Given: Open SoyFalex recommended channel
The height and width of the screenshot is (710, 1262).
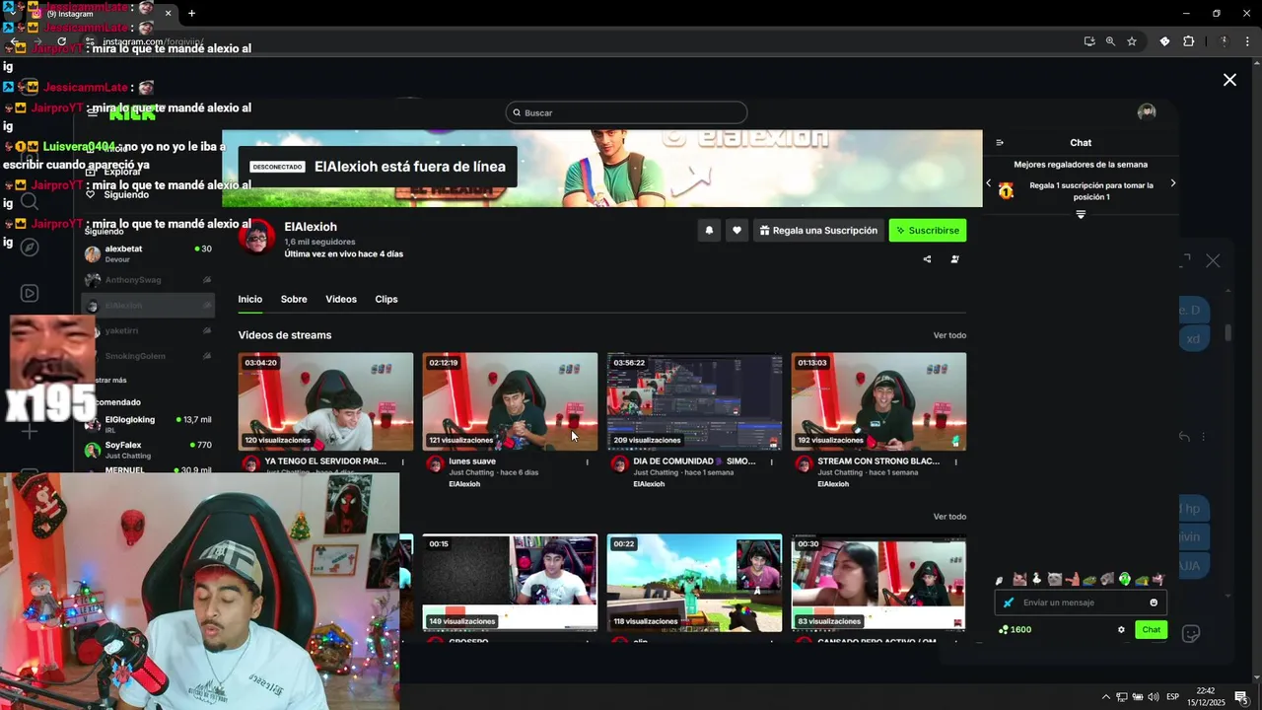Looking at the screenshot, I should tap(148, 450).
